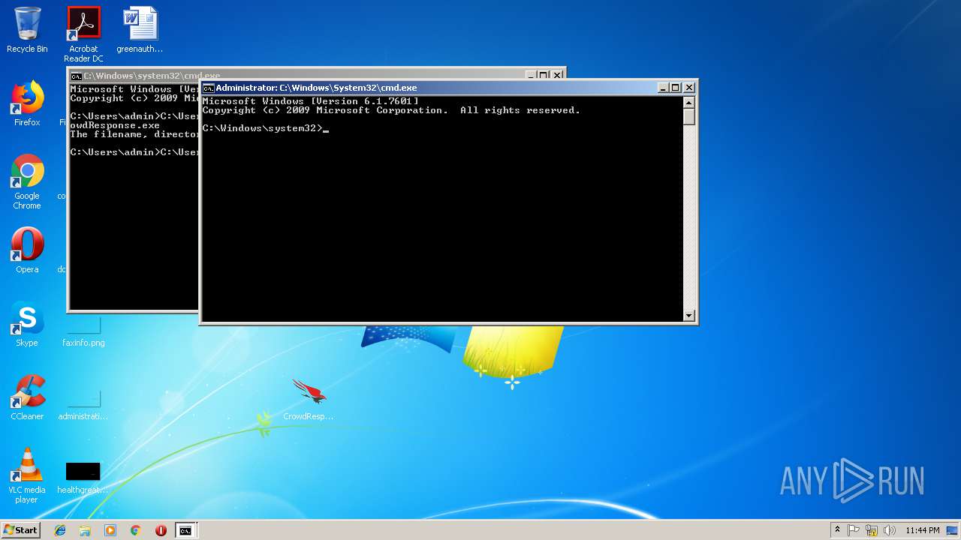Open the Skype desktop shortcut
961x540 pixels.
(27, 324)
